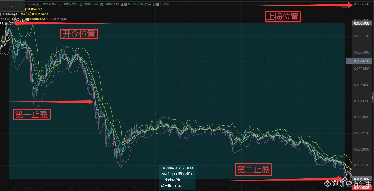Click the diamond watermark icon bottom-right
Image resolution: width=374 pixels, height=191 pixels.
coord(328,184)
